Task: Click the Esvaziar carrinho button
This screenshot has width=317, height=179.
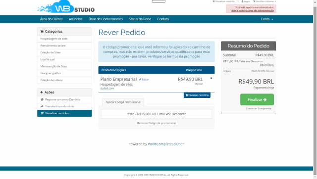Action: [x=197, y=95]
